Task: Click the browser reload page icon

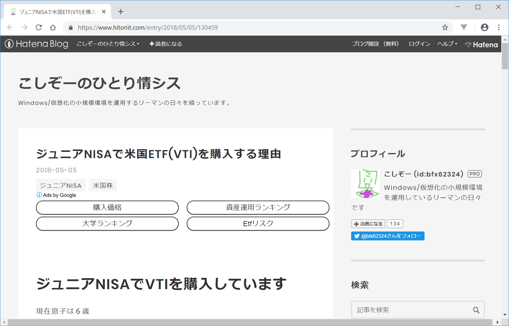Action: [39, 27]
